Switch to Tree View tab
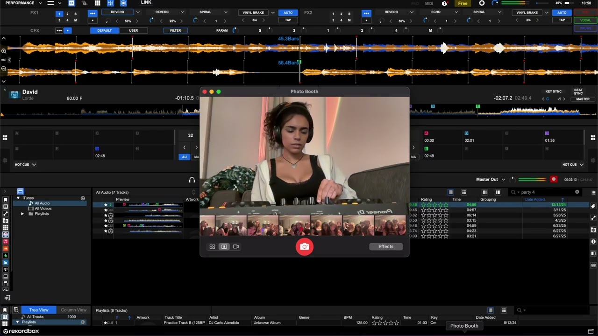This screenshot has height=336, width=598. (x=39, y=310)
